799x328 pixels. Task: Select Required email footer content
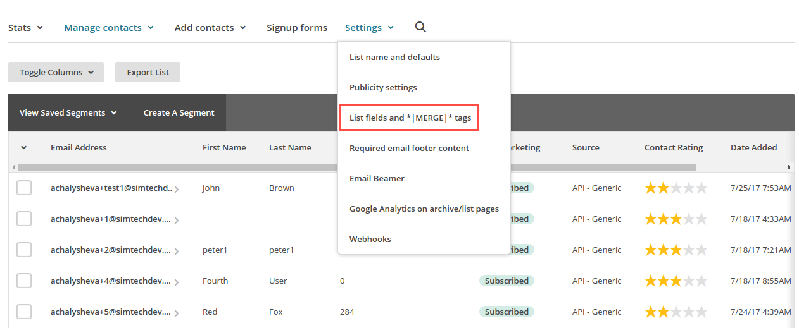click(409, 148)
